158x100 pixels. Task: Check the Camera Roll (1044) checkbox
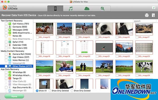[6, 54]
